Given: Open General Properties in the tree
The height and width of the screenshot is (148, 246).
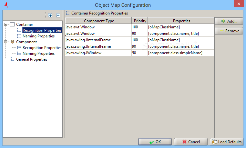Looking at the screenshot, I should [32, 59].
